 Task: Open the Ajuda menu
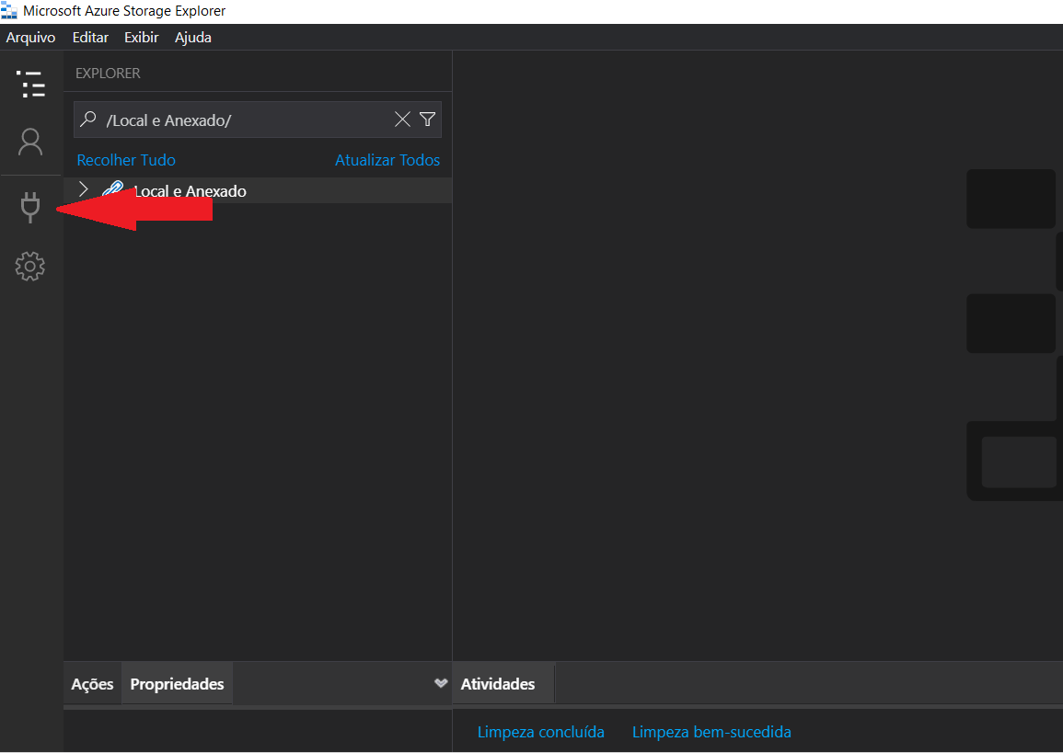[193, 38]
